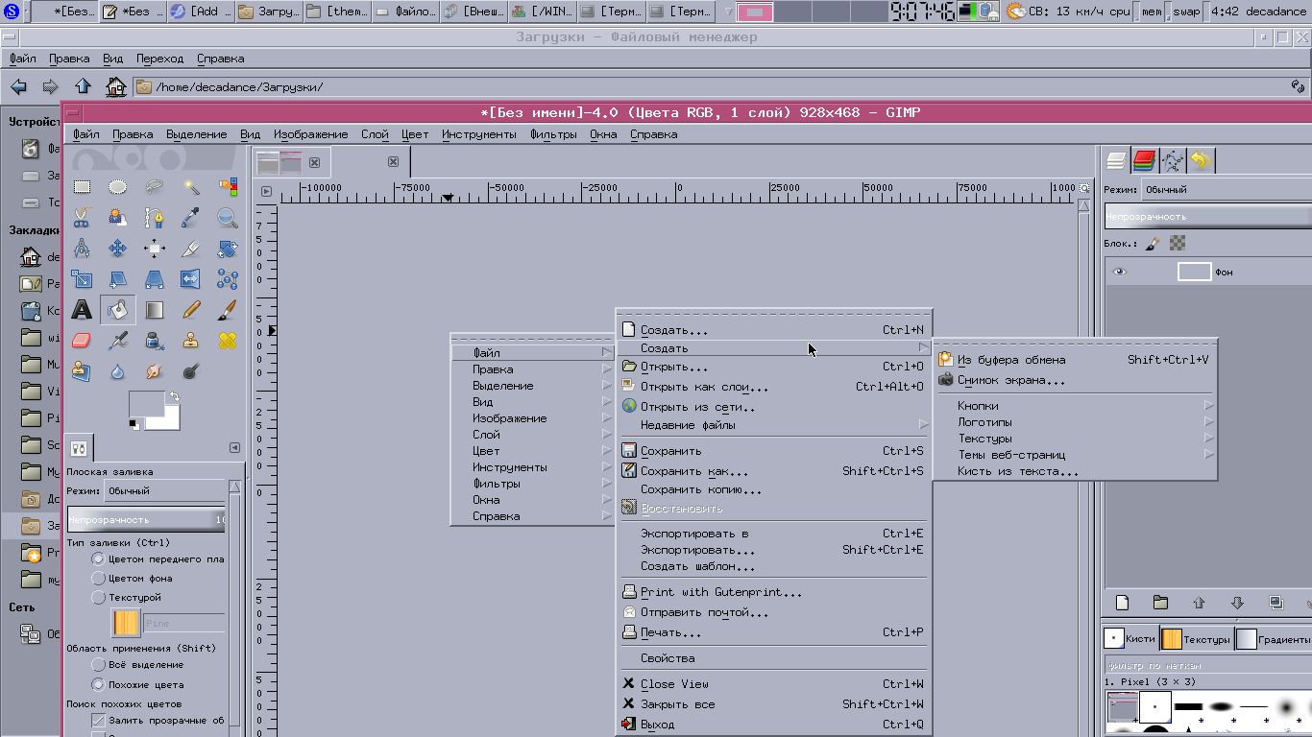Image resolution: width=1312 pixels, height=737 pixels.
Task: Toggle lock alpha channel checkerboard icon
Action: coord(1178,244)
